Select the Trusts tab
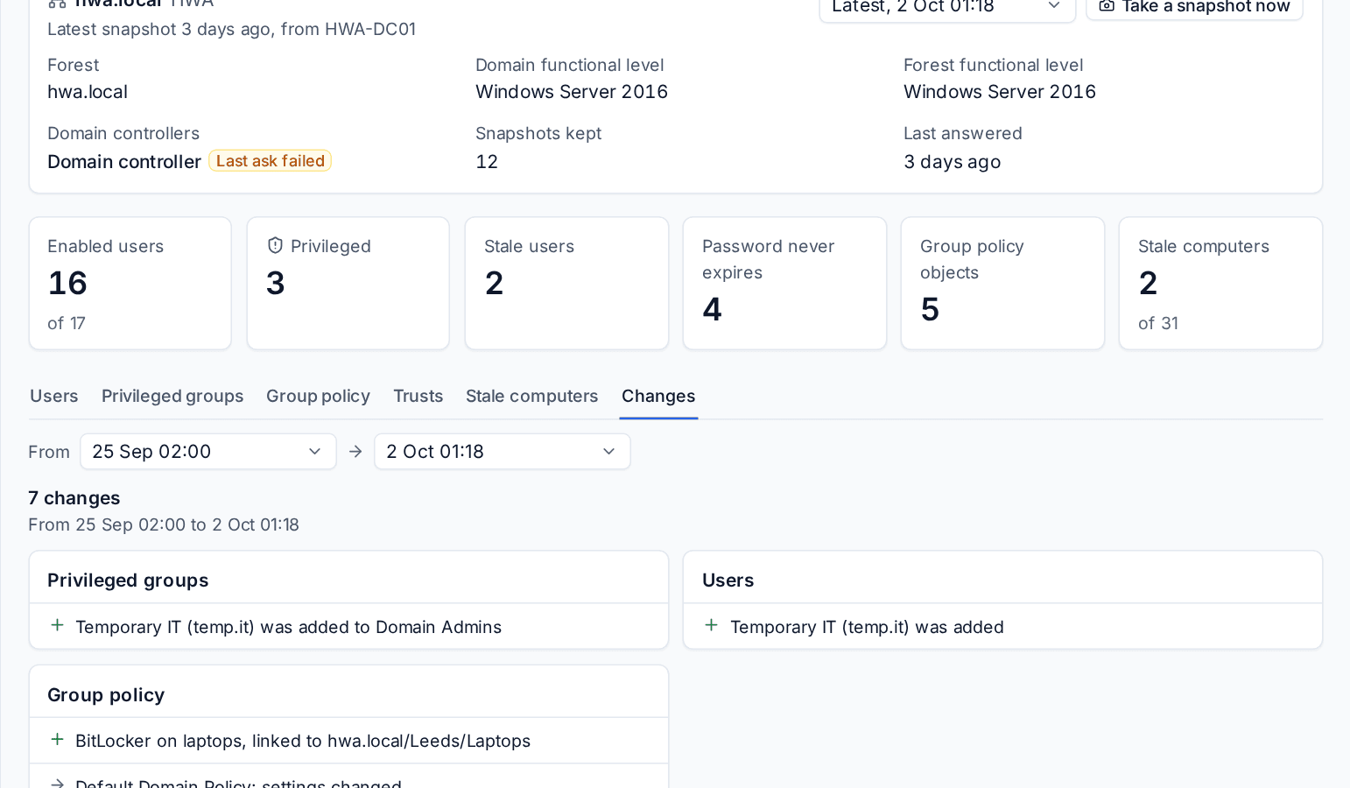Screen dimensions: 1350x788 click(x=418, y=396)
